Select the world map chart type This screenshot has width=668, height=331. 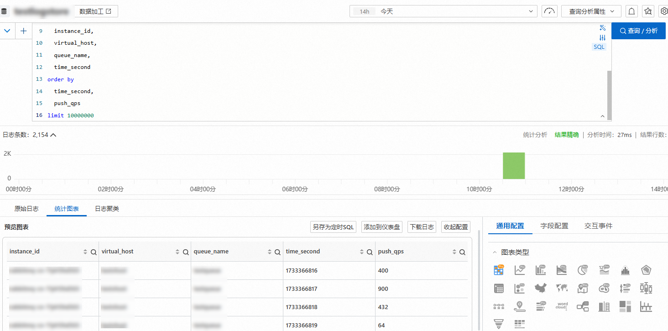(562, 288)
